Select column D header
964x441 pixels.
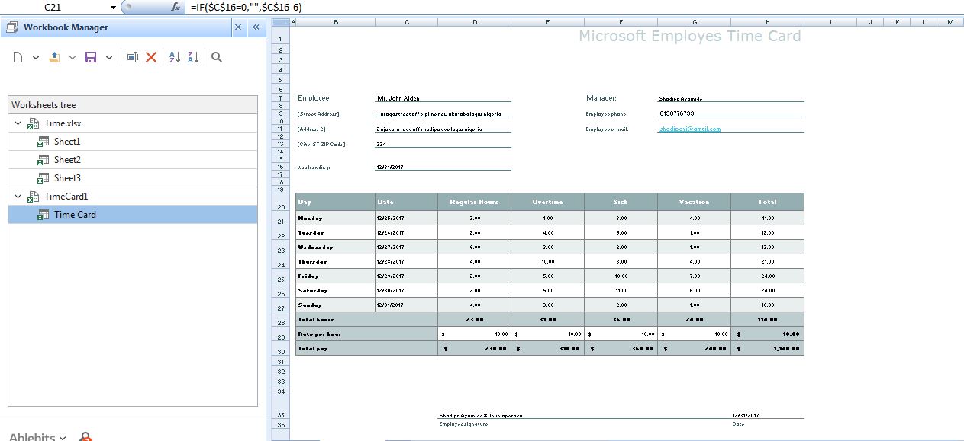click(x=475, y=22)
